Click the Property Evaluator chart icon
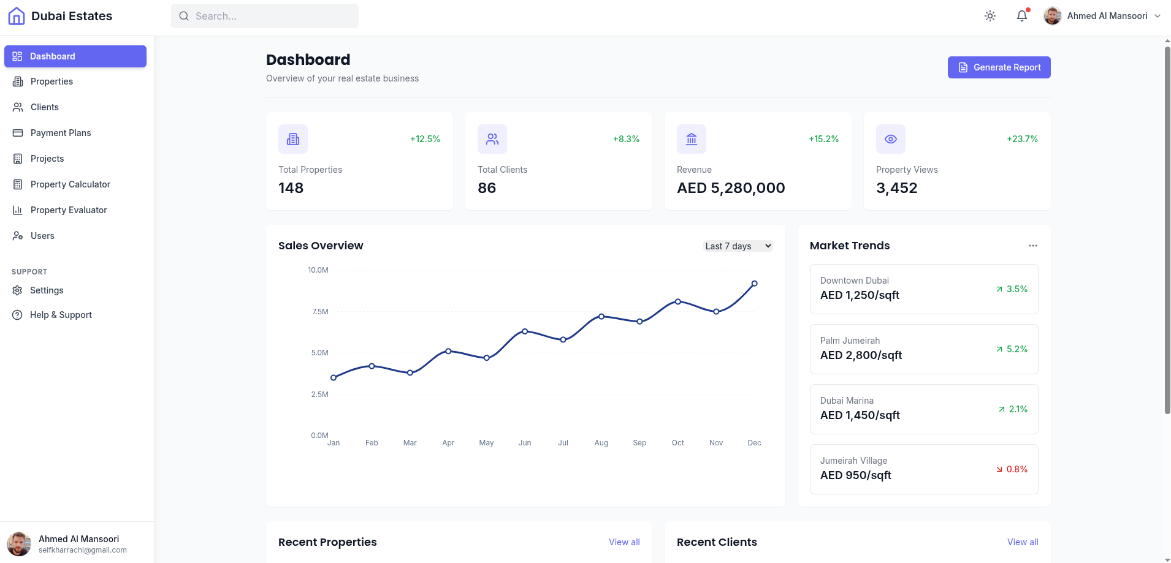Screen dimensions: 1171x563 point(18,210)
